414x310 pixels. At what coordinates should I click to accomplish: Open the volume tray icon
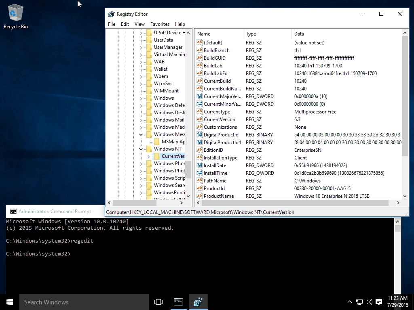[x=369, y=302]
